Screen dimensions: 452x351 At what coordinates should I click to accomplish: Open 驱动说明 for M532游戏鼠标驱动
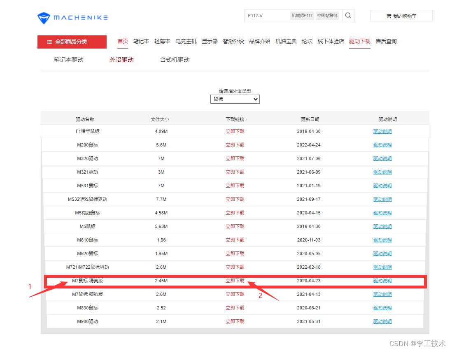(x=382, y=199)
